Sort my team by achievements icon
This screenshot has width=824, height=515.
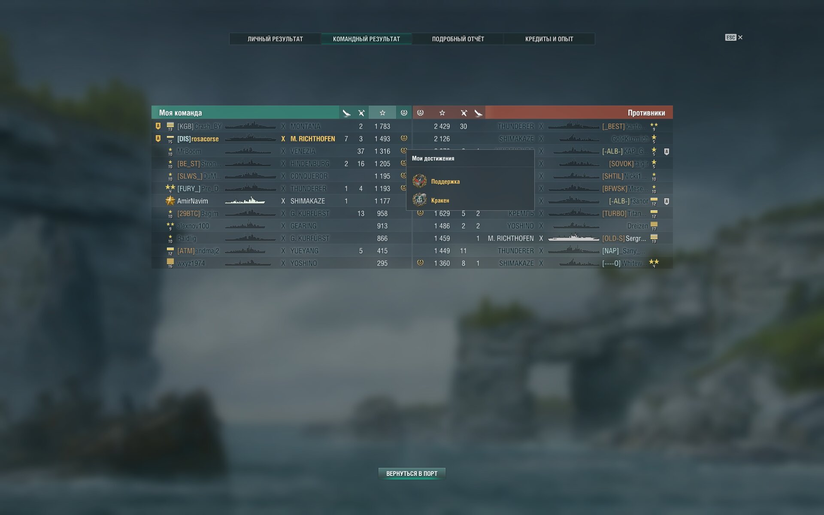[x=404, y=113]
